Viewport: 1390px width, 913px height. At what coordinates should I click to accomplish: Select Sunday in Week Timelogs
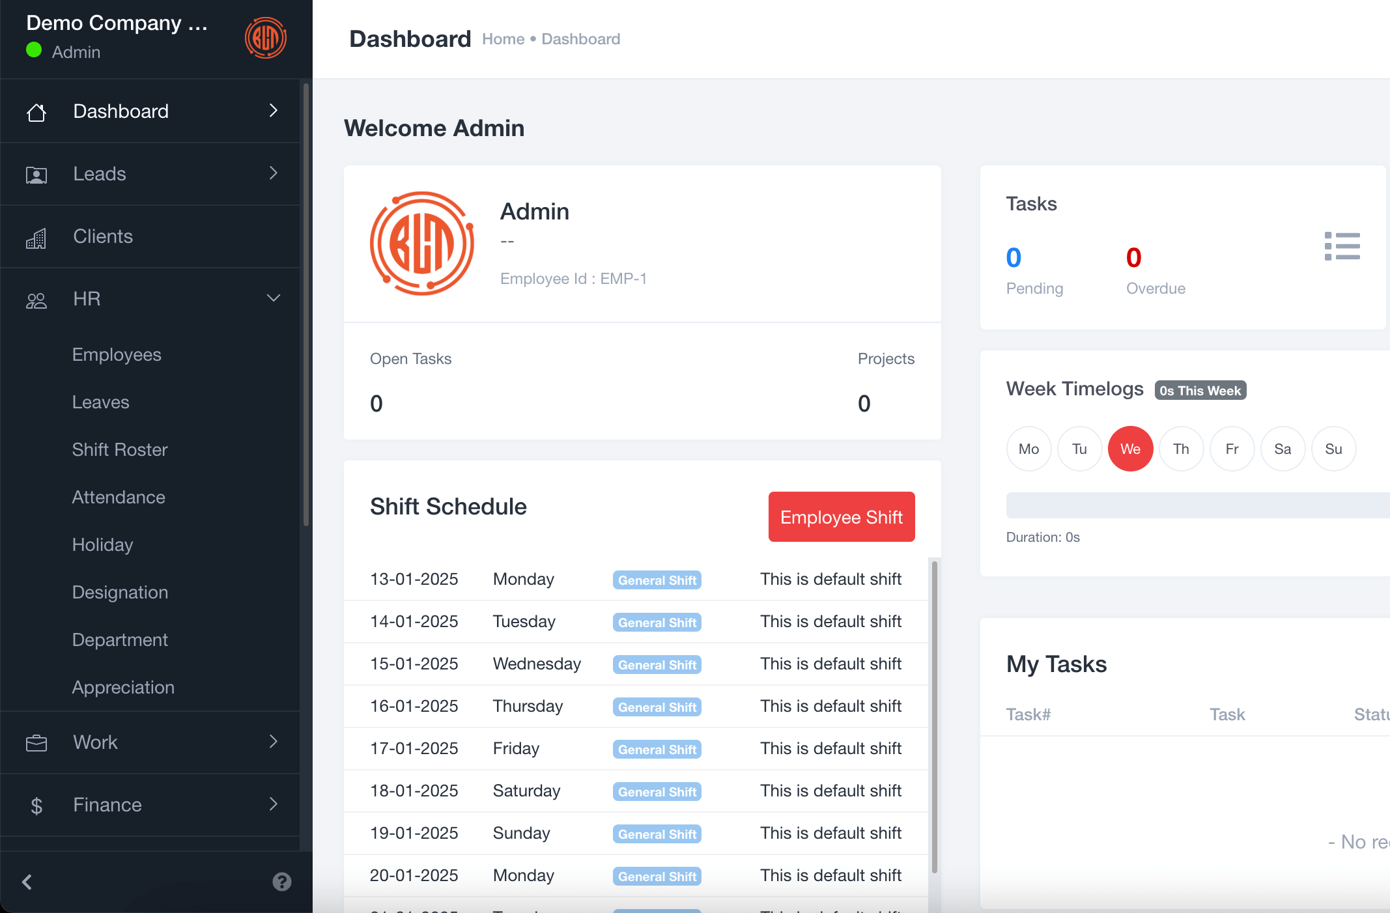(x=1333, y=449)
